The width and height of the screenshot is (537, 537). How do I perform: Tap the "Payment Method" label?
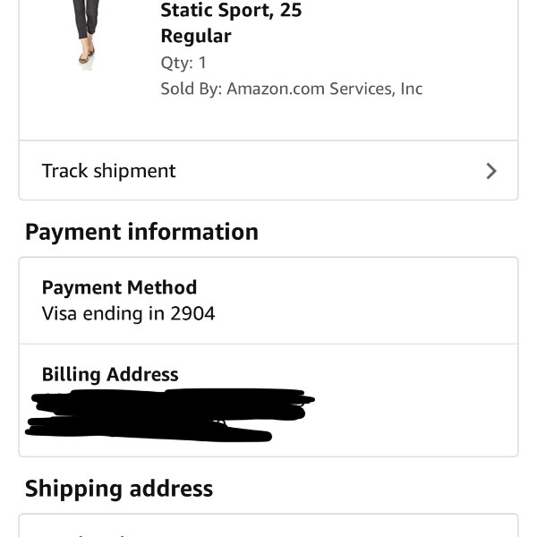(119, 287)
